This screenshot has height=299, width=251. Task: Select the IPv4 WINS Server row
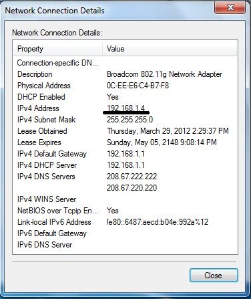pos(125,199)
